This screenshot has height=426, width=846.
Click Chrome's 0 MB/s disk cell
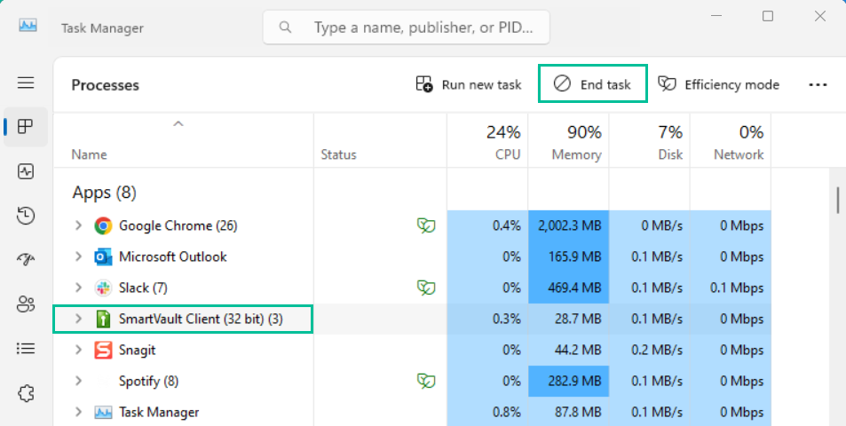click(650, 225)
